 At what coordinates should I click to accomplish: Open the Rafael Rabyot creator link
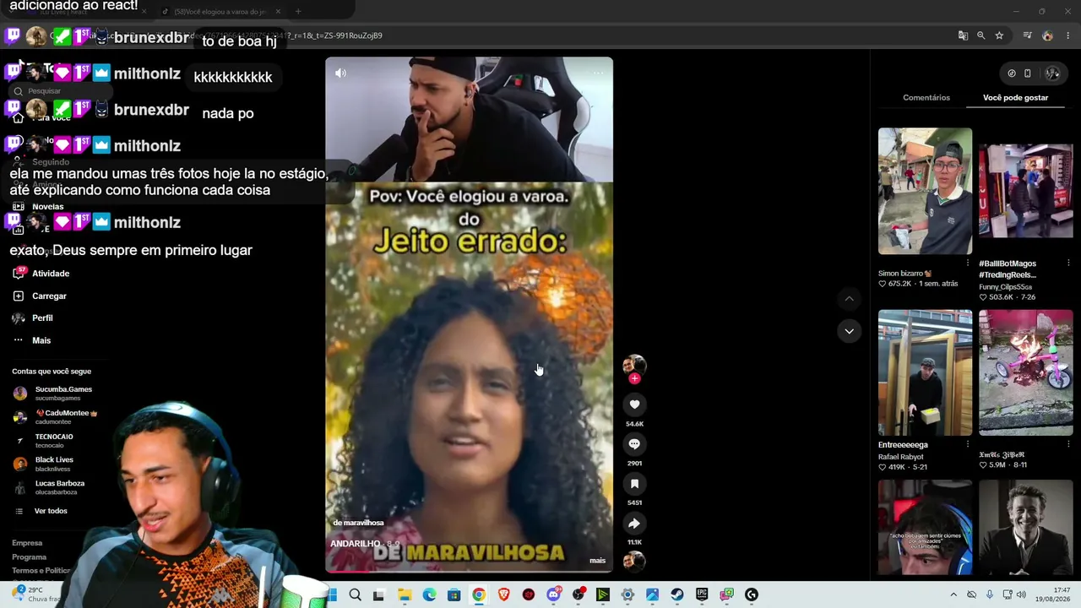pos(900,457)
